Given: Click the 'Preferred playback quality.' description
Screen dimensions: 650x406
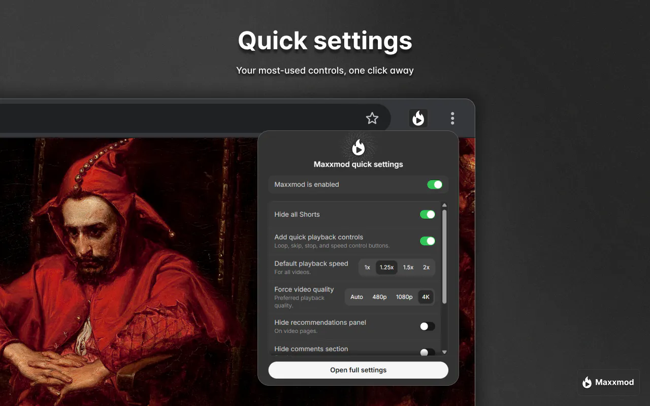Looking at the screenshot, I should (x=299, y=301).
